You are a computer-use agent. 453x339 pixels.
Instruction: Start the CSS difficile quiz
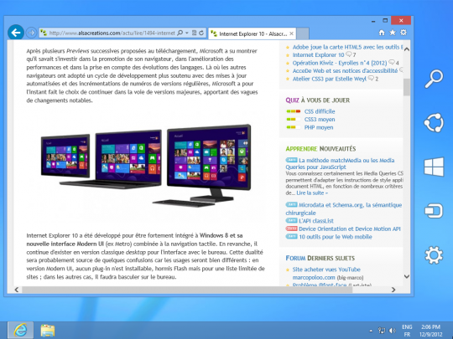click(x=320, y=111)
